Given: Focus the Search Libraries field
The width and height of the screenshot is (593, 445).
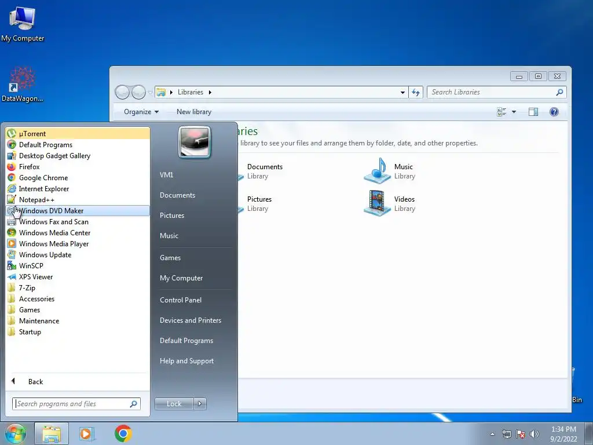Looking at the screenshot, I should coord(496,92).
